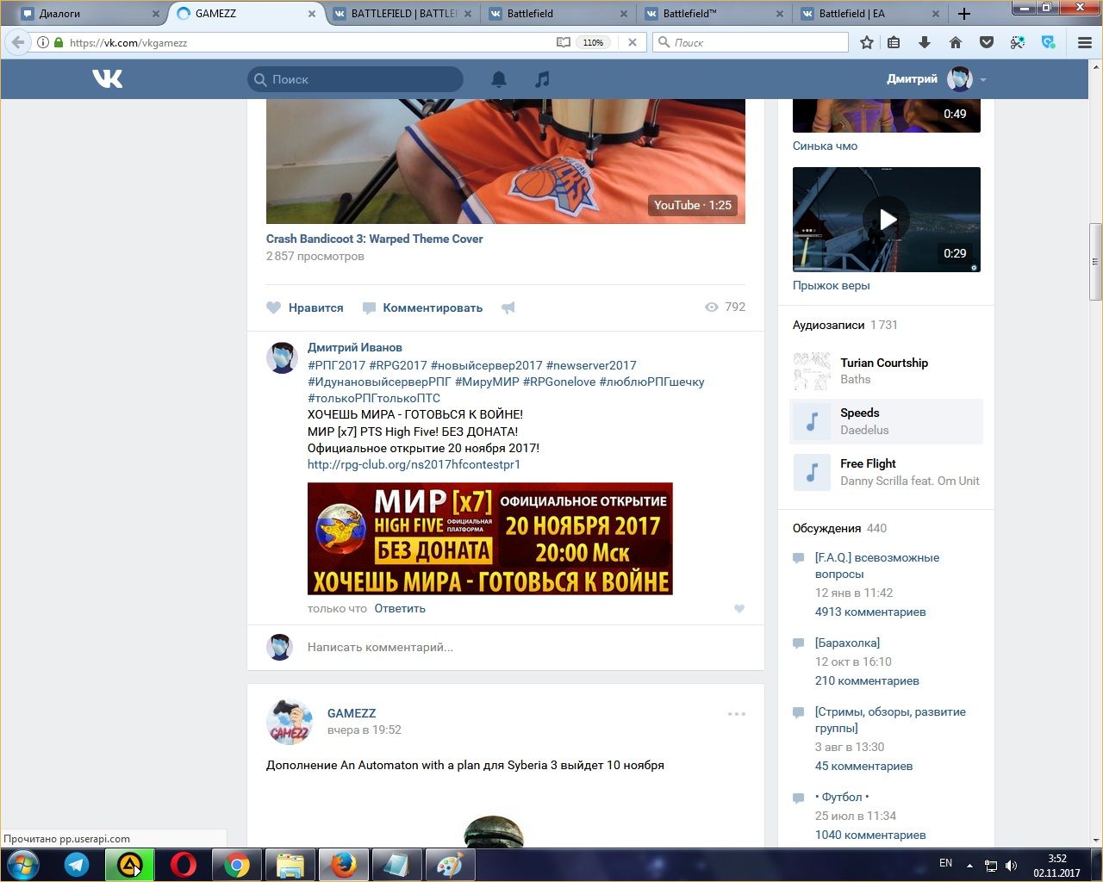The width and height of the screenshot is (1103, 882).
Task: Click the GAMEZZ group avatar
Action: click(x=290, y=722)
